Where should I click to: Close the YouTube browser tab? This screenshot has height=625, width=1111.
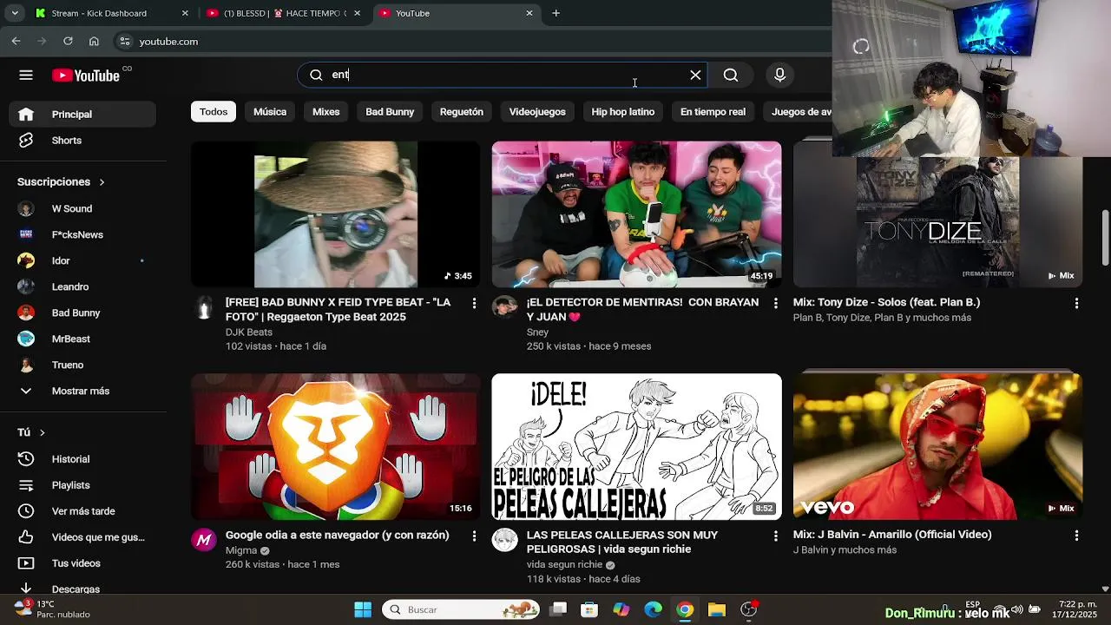click(x=529, y=13)
